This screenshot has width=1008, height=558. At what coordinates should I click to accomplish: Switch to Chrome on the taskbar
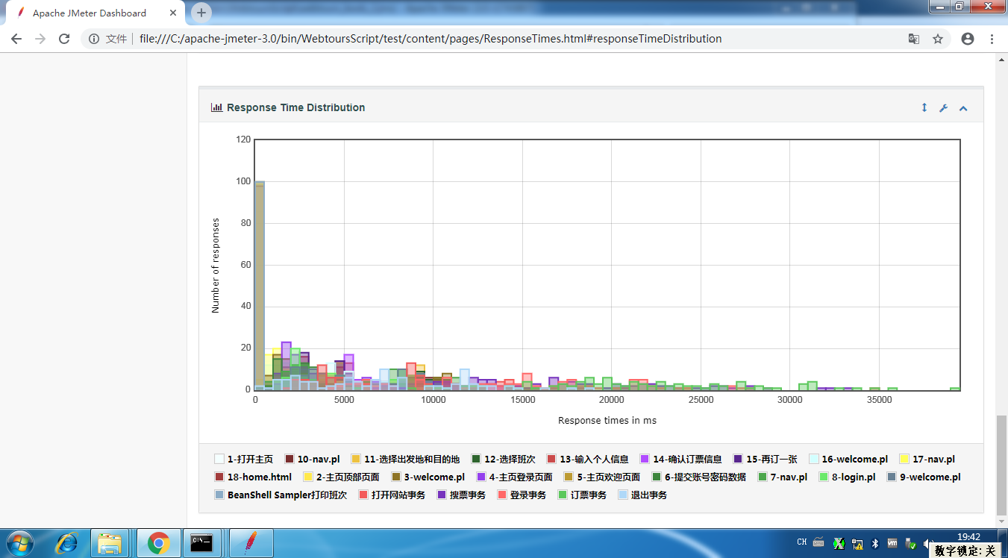coord(158,543)
